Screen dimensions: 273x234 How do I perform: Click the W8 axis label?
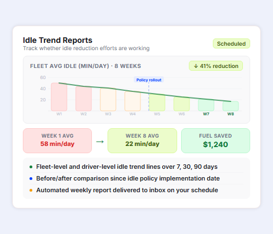click(231, 114)
